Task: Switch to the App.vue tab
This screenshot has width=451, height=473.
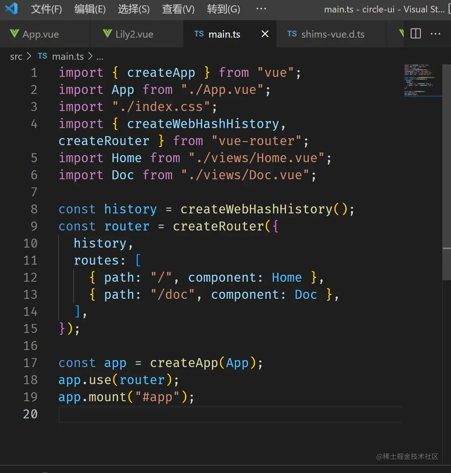Action: pos(45,34)
